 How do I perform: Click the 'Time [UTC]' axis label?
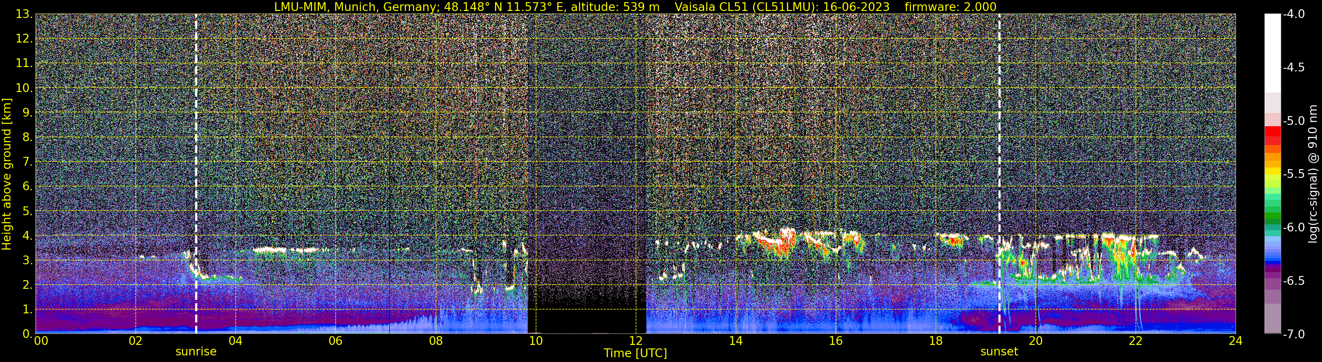click(635, 353)
